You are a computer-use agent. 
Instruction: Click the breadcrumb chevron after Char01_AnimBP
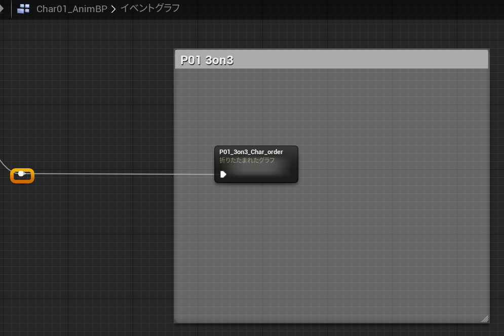[x=113, y=9]
